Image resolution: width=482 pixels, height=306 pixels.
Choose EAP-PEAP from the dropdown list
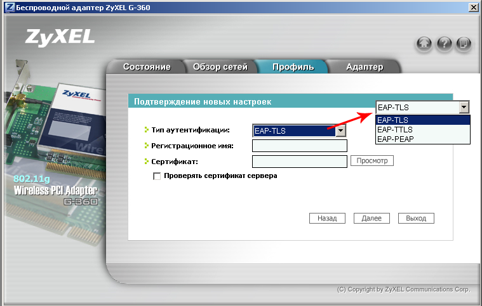[x=423, y=139]
